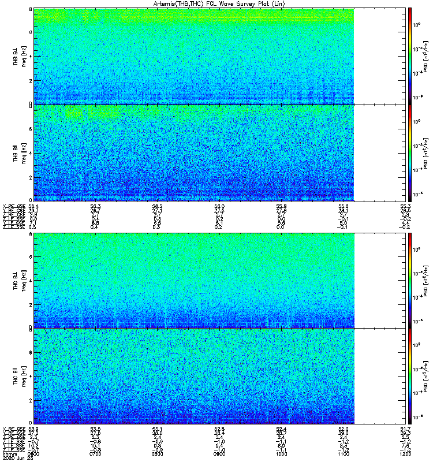
Task: Click the PSD [nT²/Hz] label beside THB B∥ panel
Action: pyautogui.click(x=426, y=153)
